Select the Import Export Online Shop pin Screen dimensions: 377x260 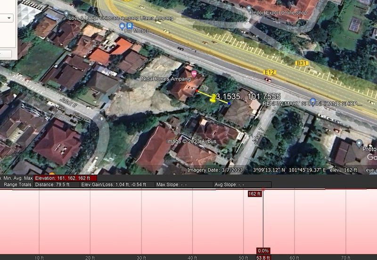[x=248, y=8]
